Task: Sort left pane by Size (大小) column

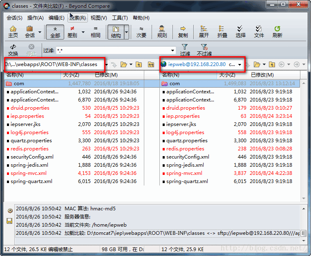Action: tap(76, 75)
